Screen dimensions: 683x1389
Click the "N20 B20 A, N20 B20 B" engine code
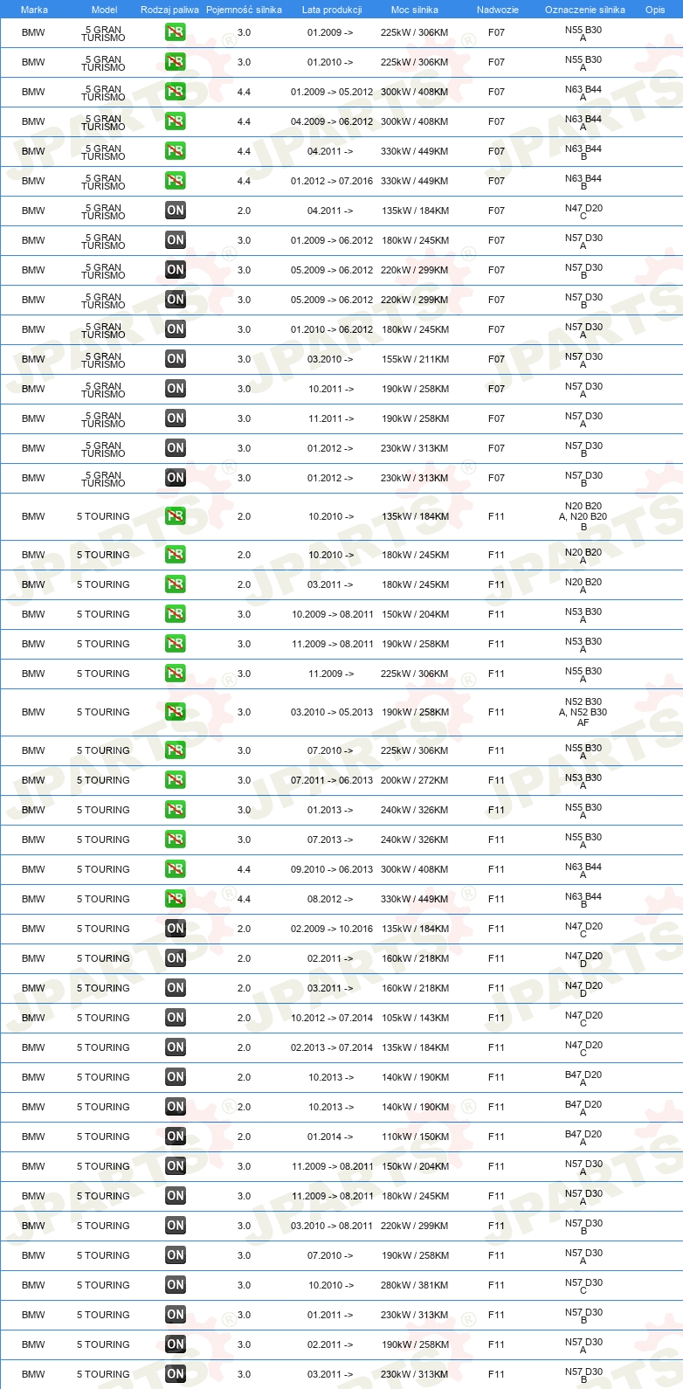583,516
